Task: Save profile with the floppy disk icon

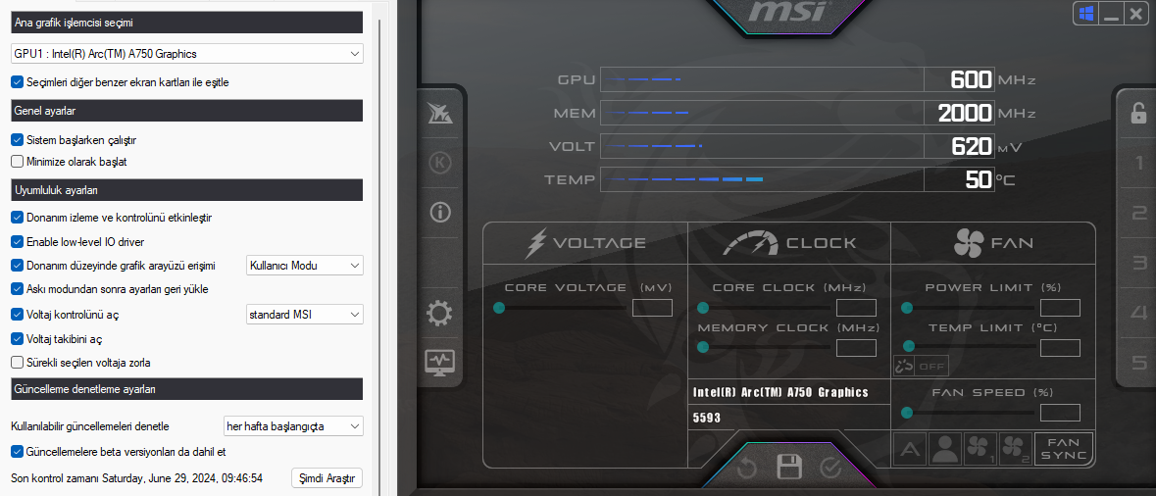Action: (789, 467)
